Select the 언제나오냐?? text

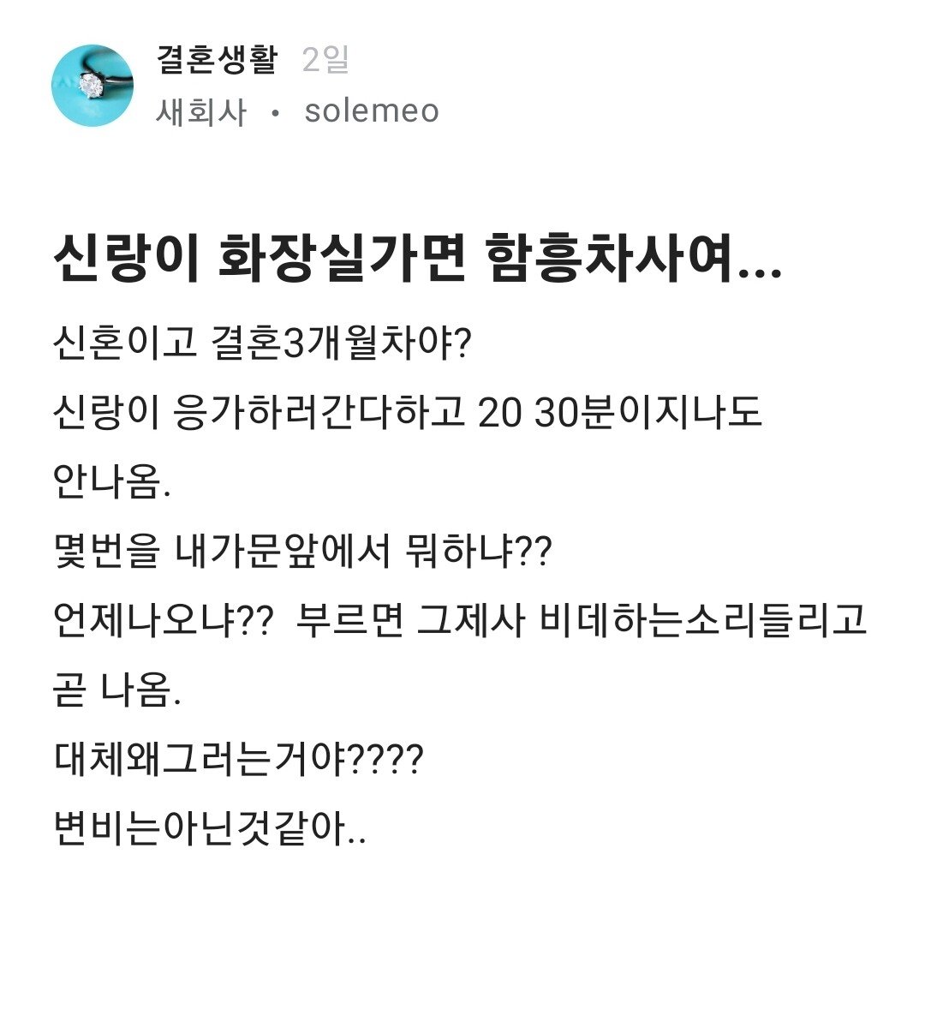click(164, 620)
